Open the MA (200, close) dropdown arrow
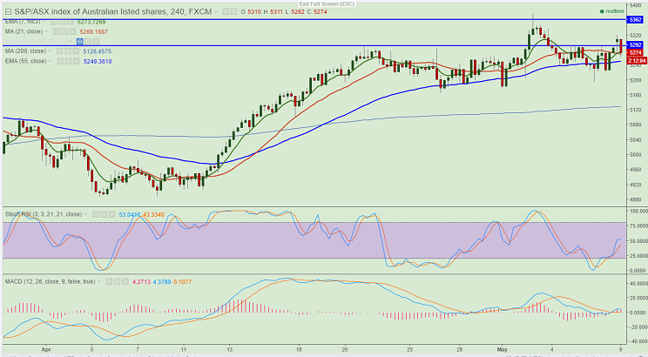 [x=50, y=51]
